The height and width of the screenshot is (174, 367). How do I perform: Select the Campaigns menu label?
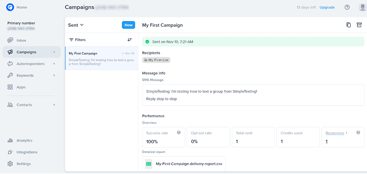26,52
